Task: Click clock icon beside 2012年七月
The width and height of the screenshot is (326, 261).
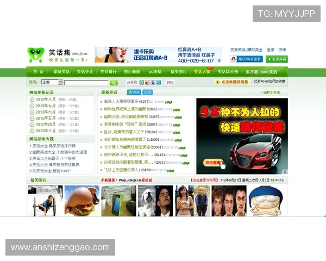Action: pyautogui.click(x=32, y=105)
